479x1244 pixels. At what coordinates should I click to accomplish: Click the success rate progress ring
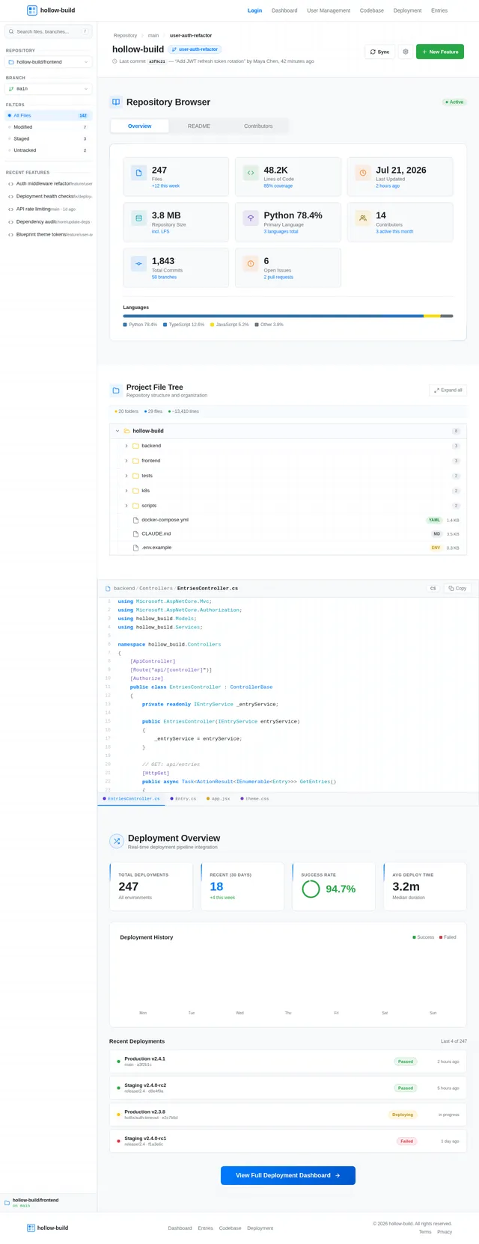[311, 889]
